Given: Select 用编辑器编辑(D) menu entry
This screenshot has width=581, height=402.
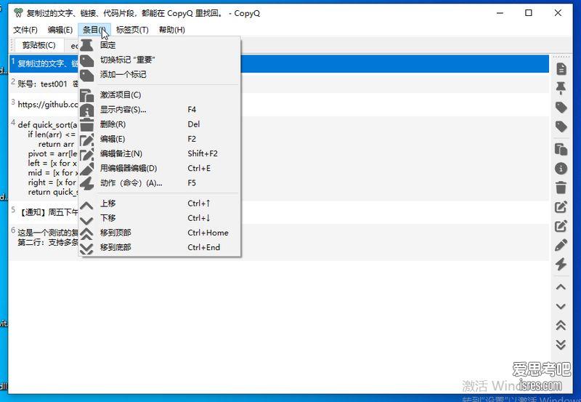Looking at the screenshot, I should [160, 169].
